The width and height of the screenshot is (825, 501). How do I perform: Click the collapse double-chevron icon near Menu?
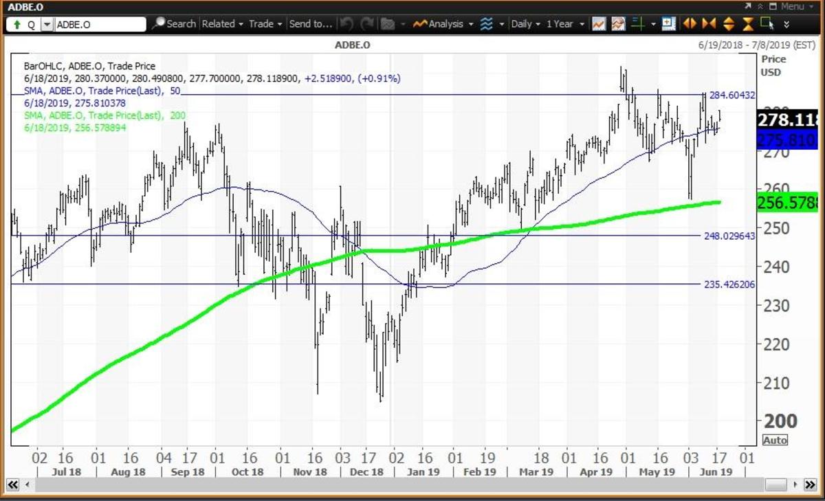(760, 6)
